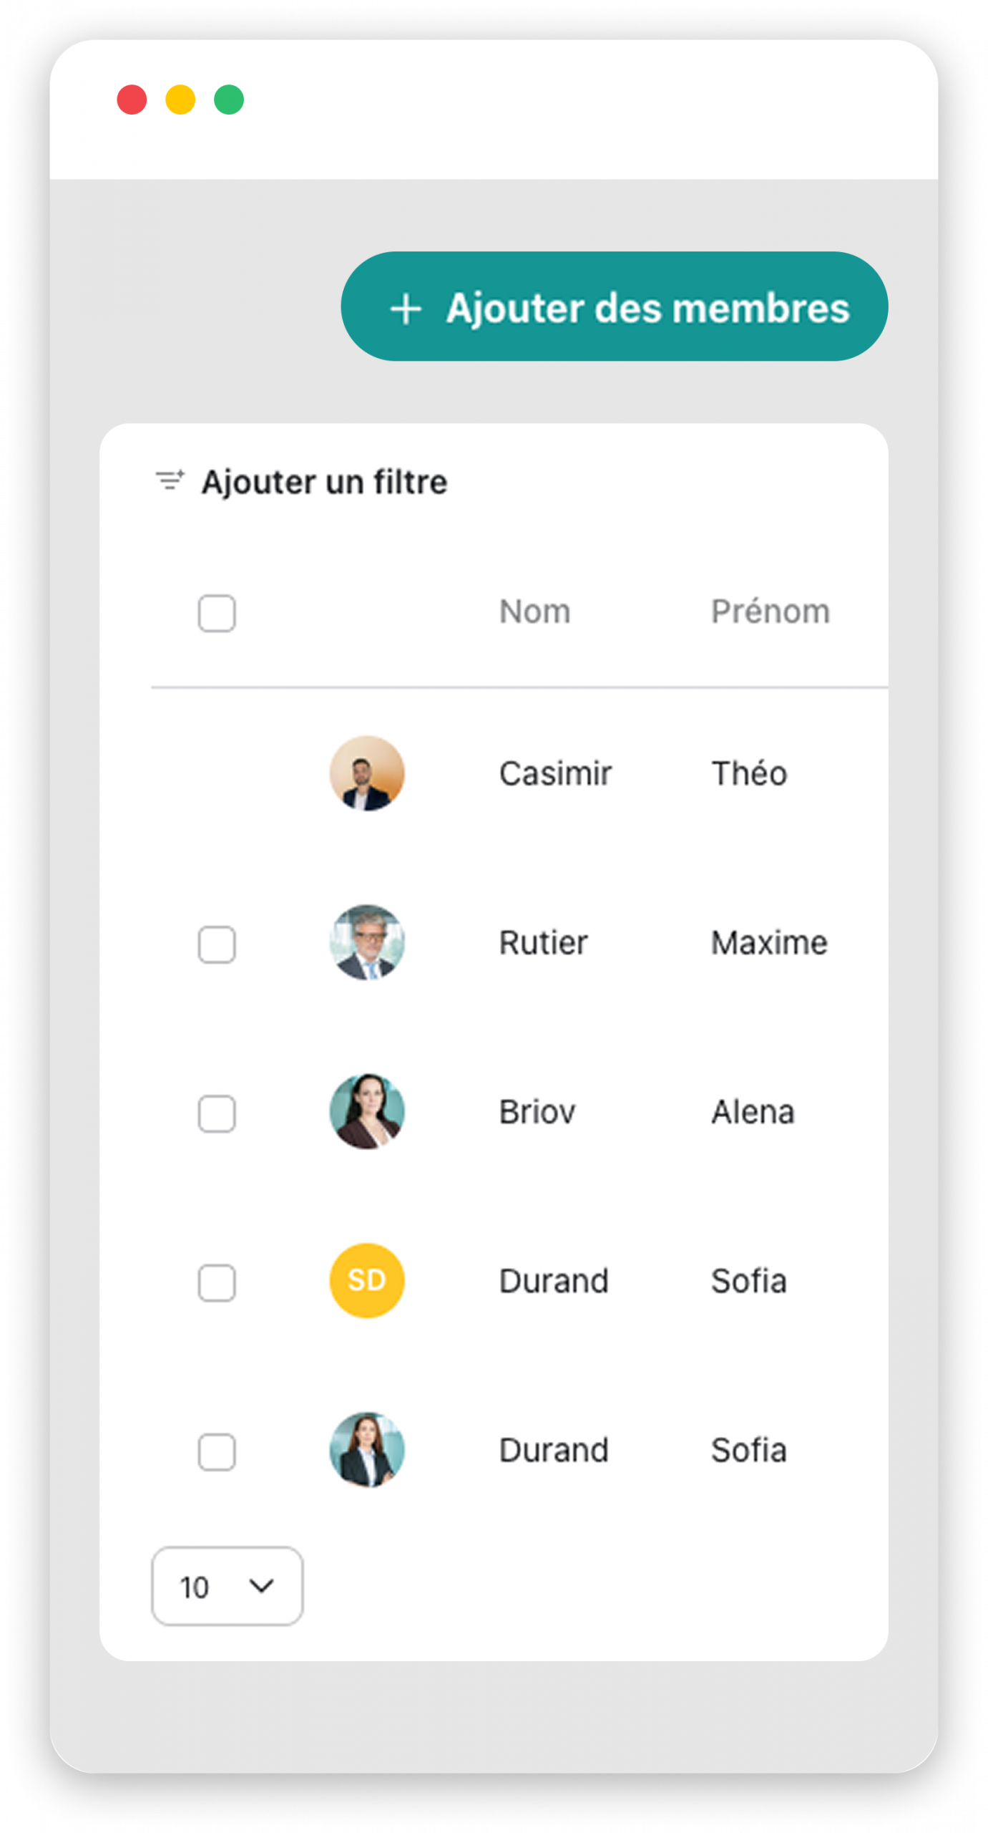The image size is (988, 1833).
Task: Sort by the Prénom column header
Action: tap(771, 612)
